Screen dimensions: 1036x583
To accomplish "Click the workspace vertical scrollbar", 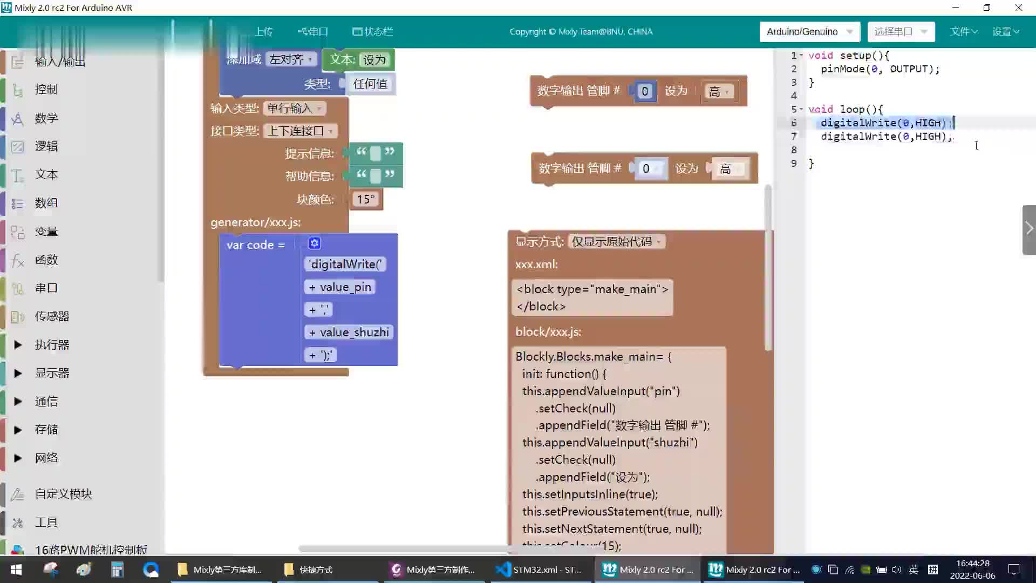I will click(x=768, y=267).
